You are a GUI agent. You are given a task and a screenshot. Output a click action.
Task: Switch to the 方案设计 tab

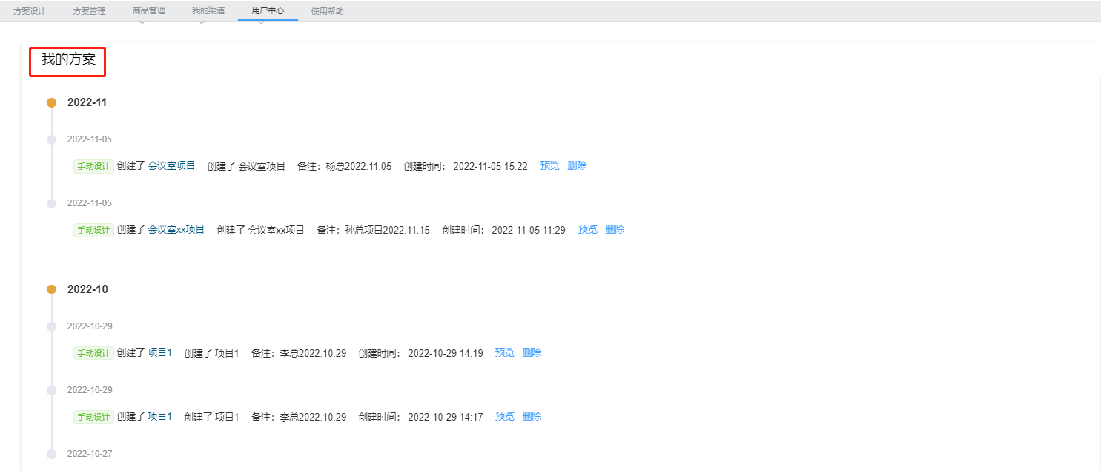click(x=30, y=11)
